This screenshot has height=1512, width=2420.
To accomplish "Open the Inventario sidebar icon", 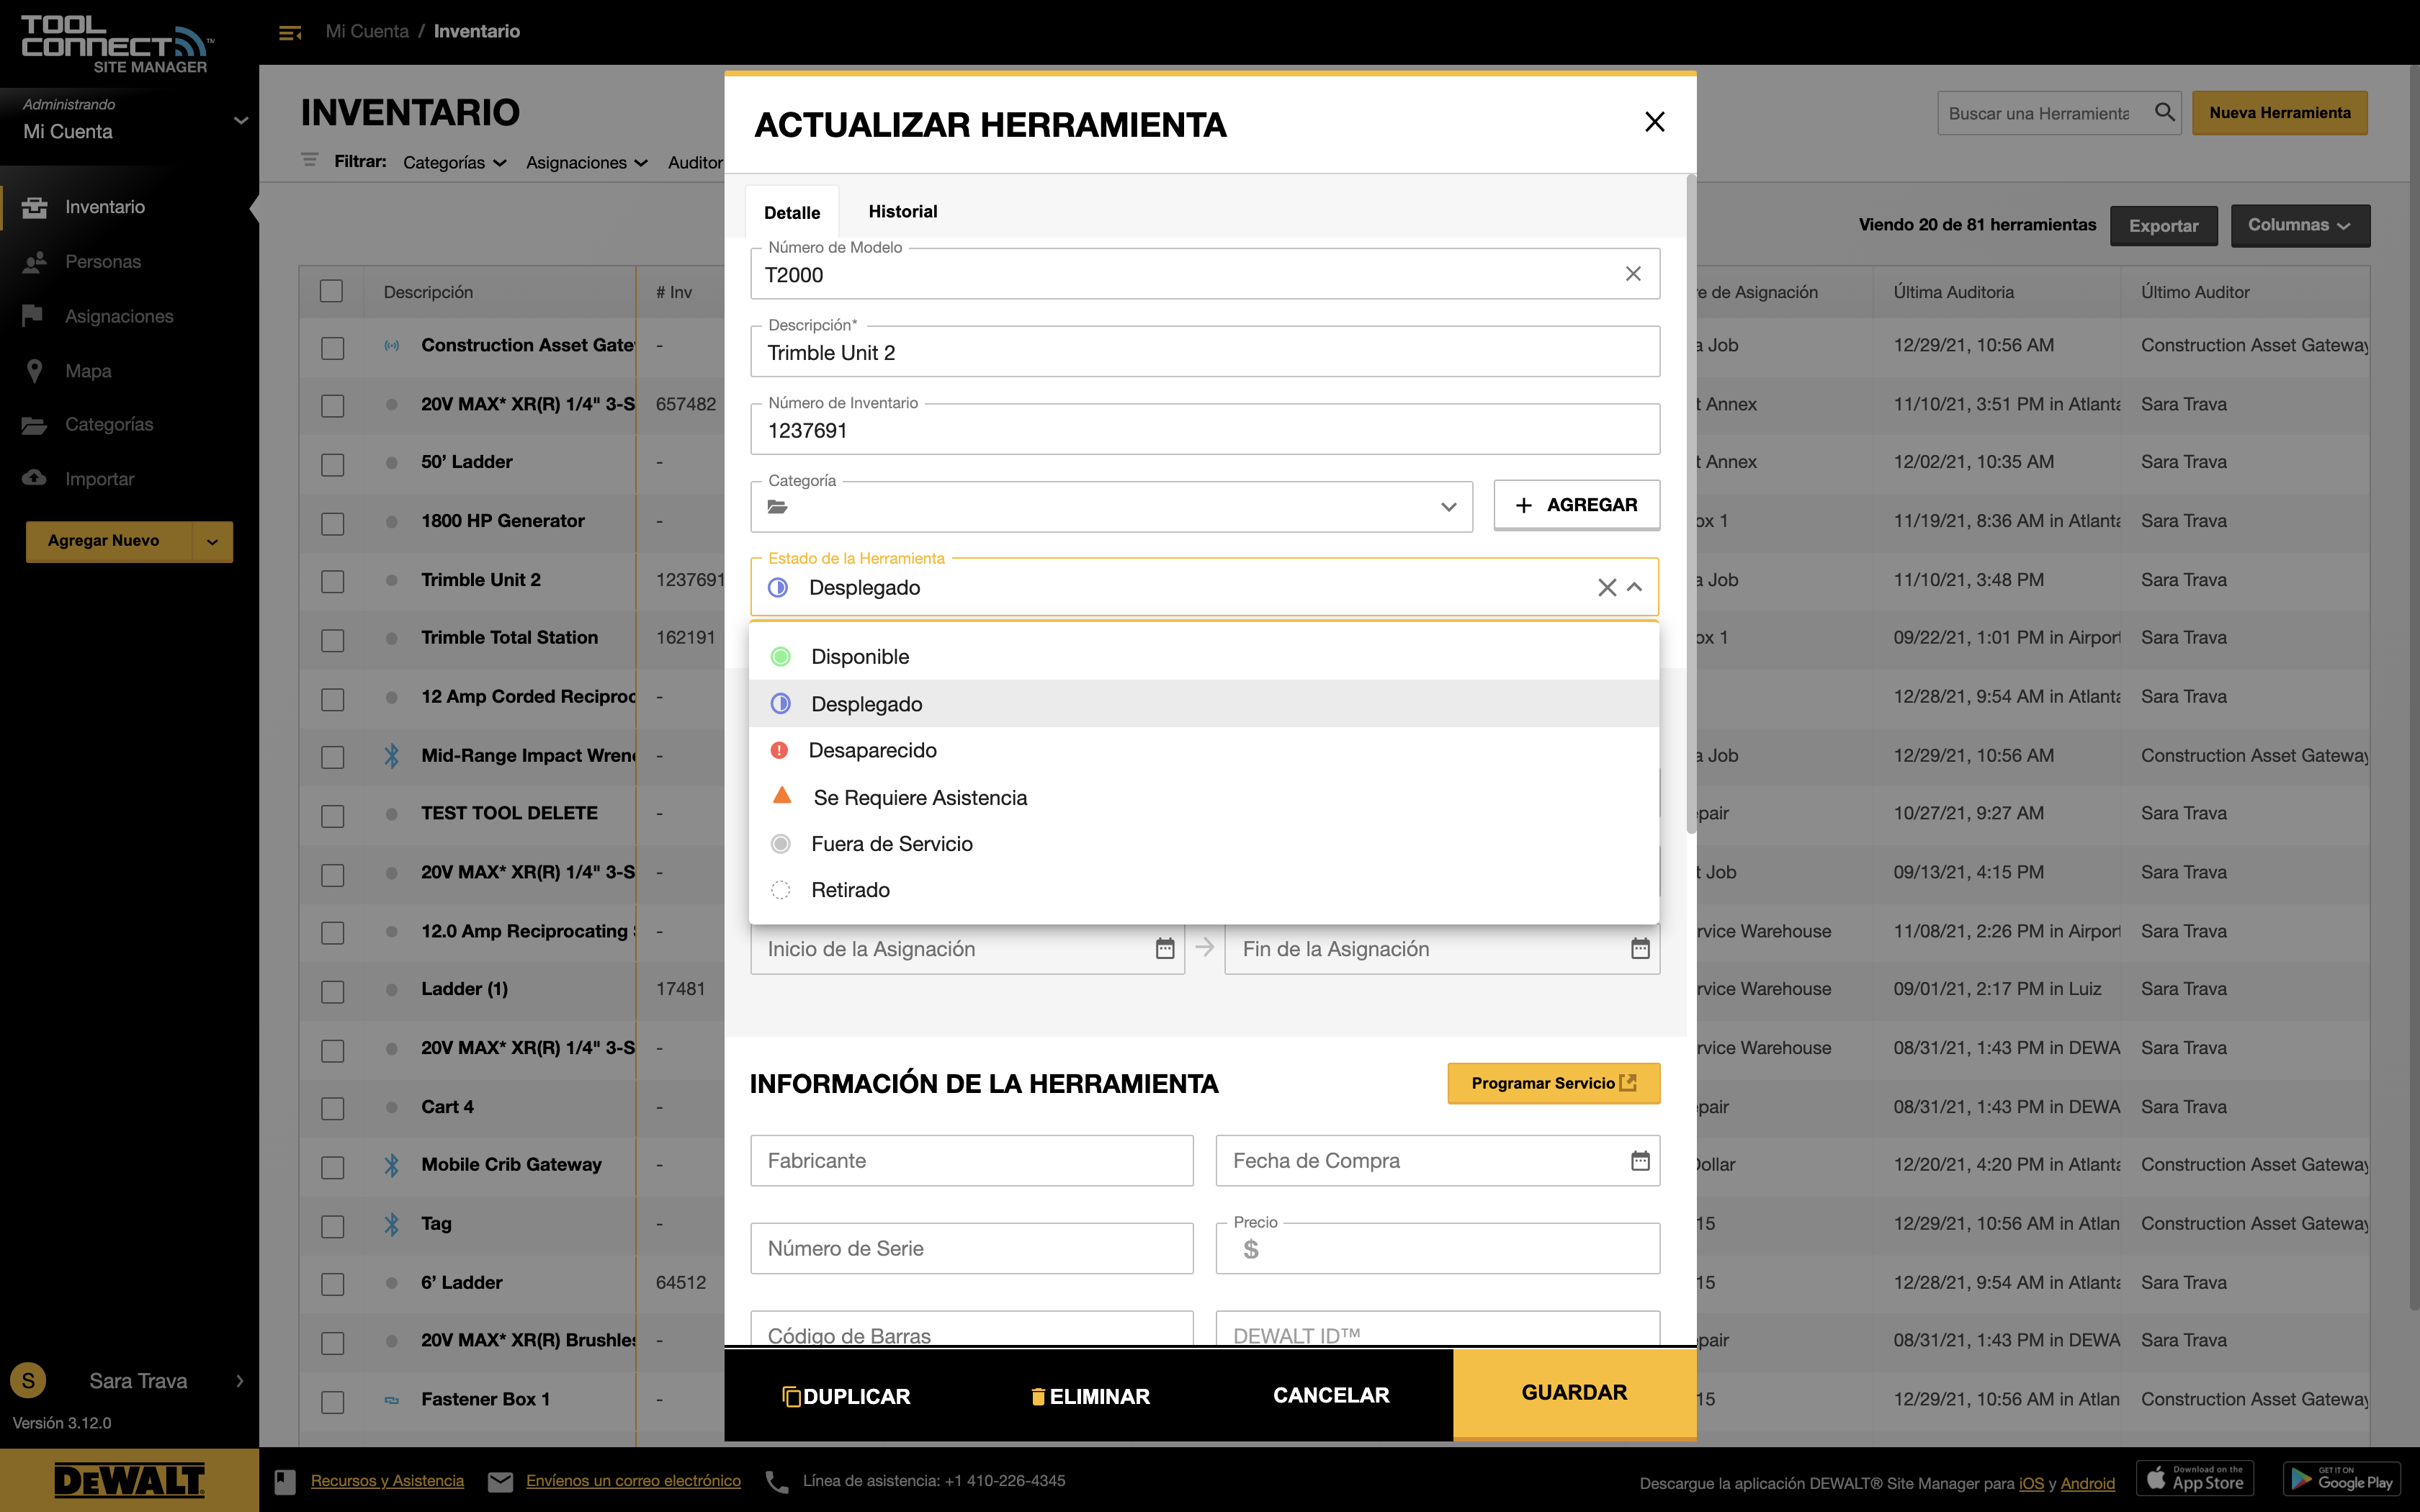I will pos(35,207).
